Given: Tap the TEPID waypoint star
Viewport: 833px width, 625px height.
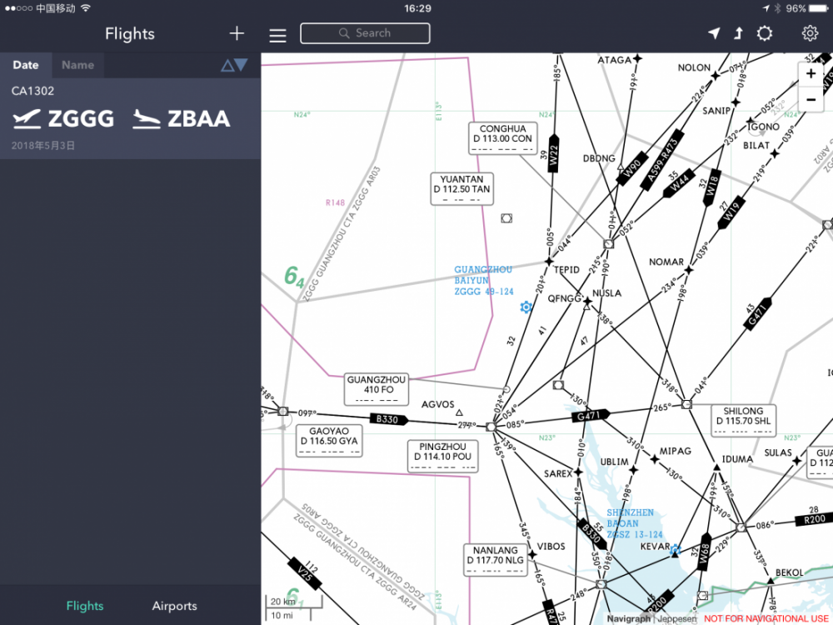Looking at the screenshot, I should point(549,262).
